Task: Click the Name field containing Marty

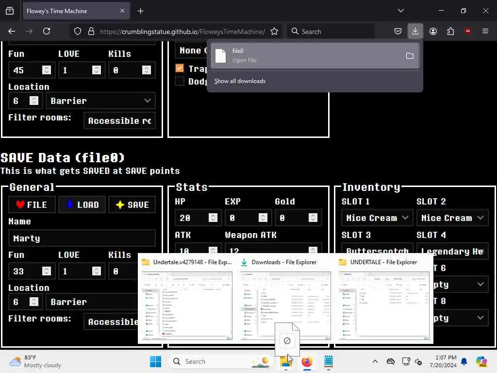Action: (x=82, y=238)
